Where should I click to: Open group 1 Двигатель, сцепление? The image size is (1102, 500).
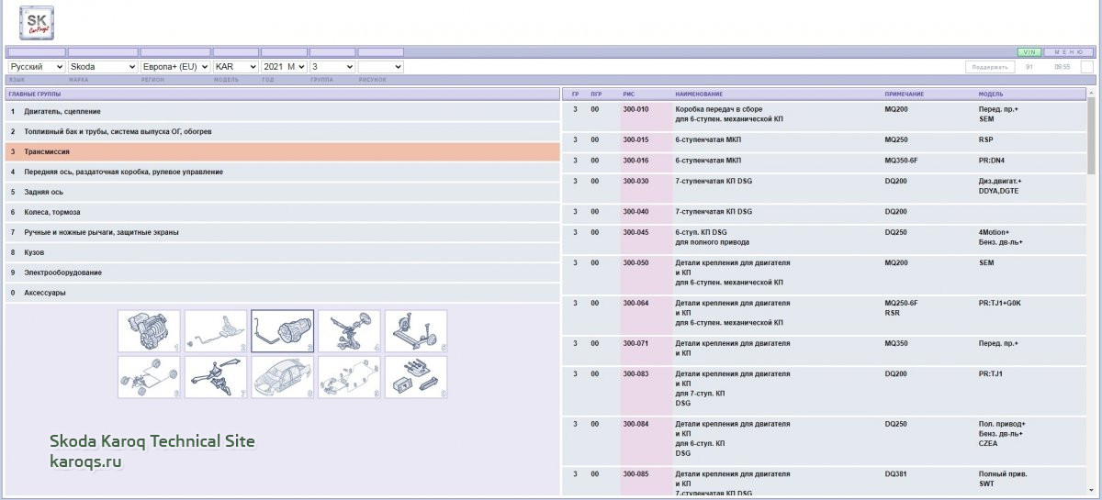point(283,111)
